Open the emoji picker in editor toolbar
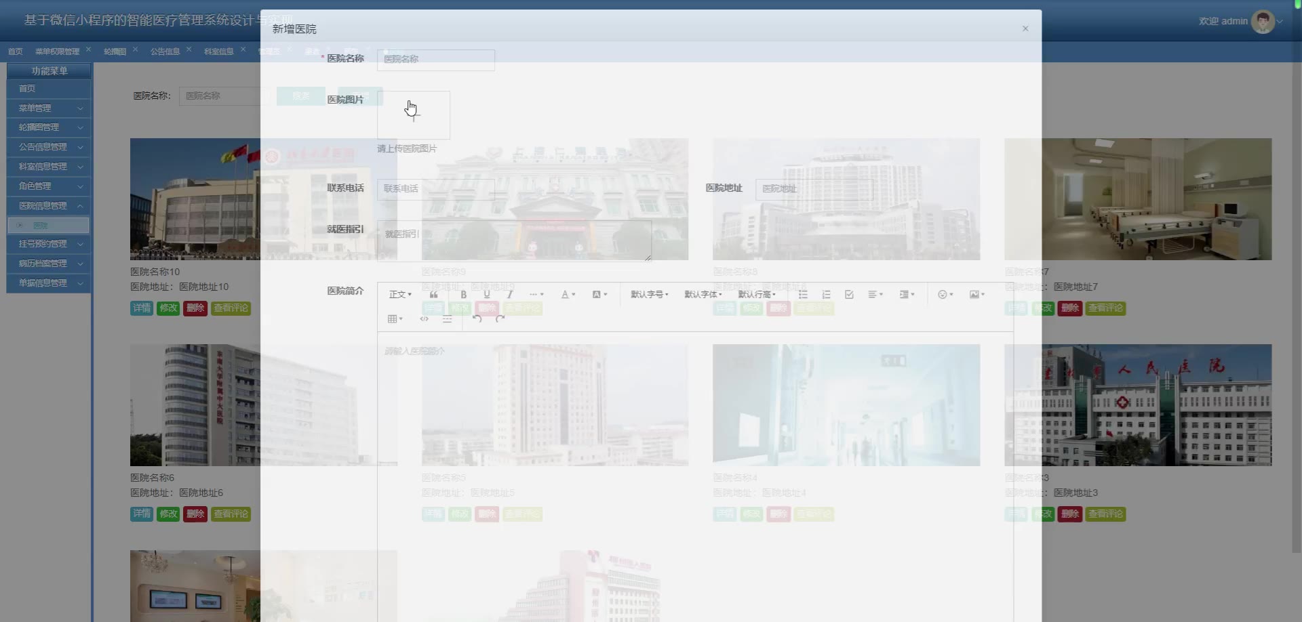 [945, 295]
